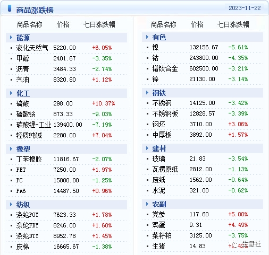Open the 碳酸锂-工业 commodity
Screen dimensions: 269x255
click(33, 125)
